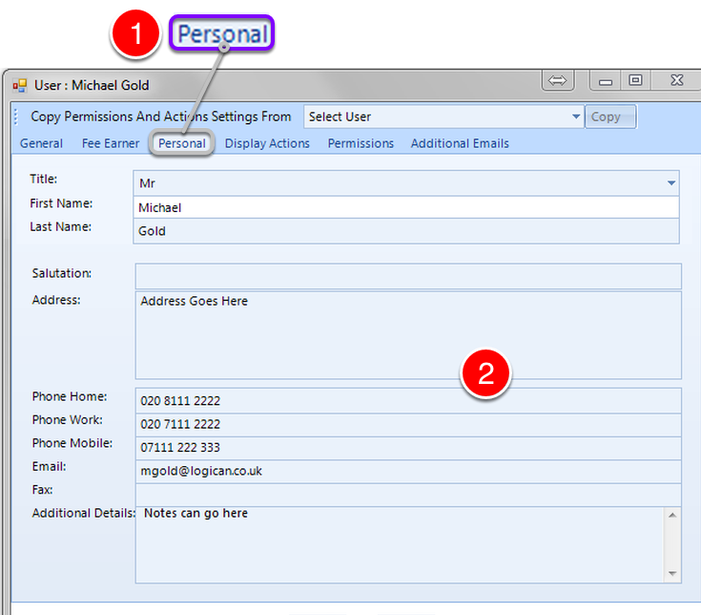Image resolution: width=701 pixels, height=615 pixels.
Task: Click the Phone Home field
Action: [x=408, y=400]
